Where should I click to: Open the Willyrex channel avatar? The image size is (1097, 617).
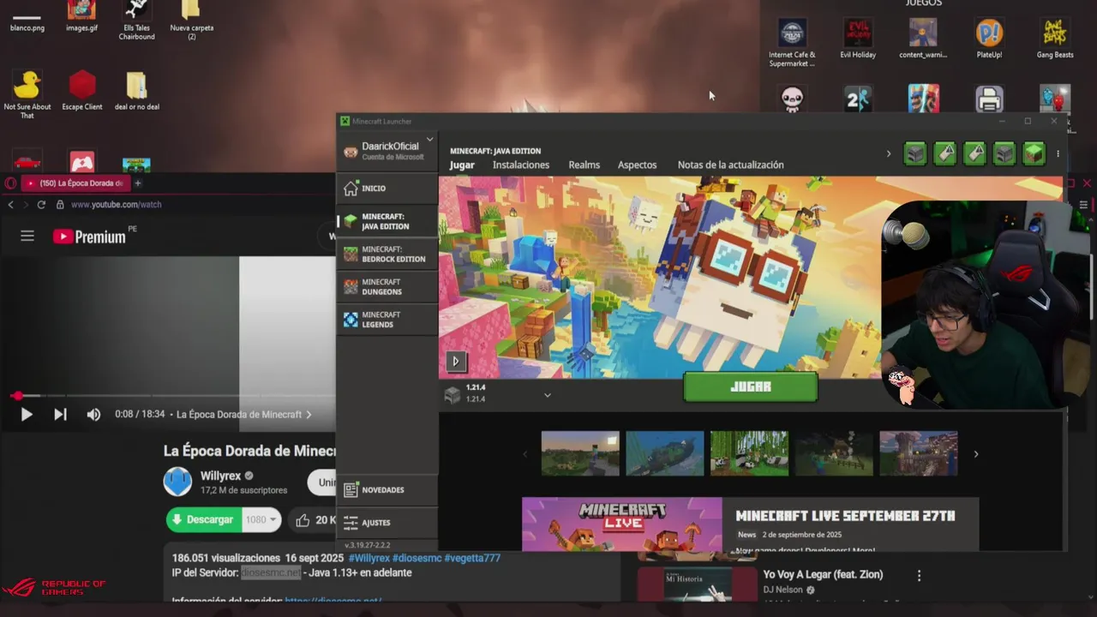(178, 482)
